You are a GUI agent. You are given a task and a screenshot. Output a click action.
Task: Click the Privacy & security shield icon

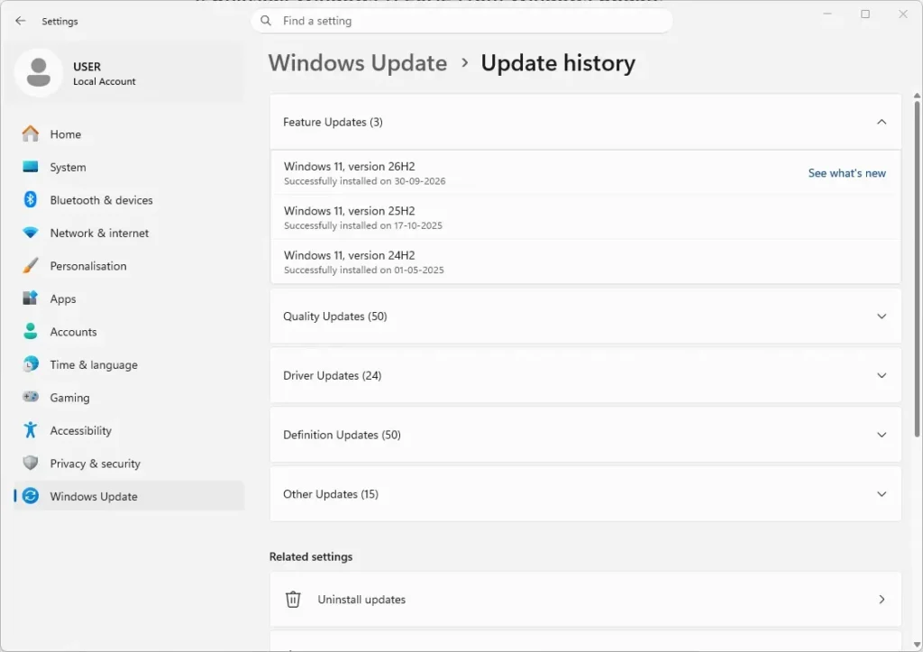tap(31, 463)
